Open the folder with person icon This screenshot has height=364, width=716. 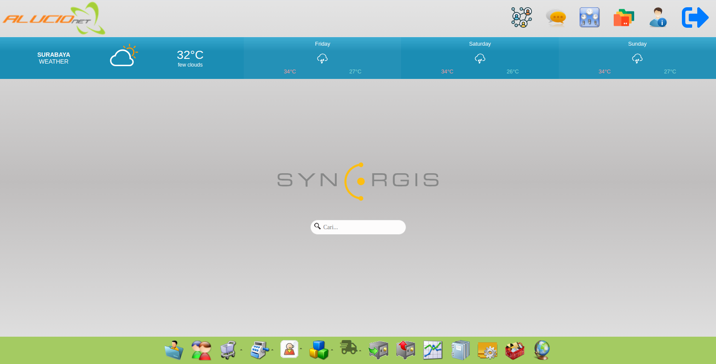pyautogui.click(x=174, y=350)
